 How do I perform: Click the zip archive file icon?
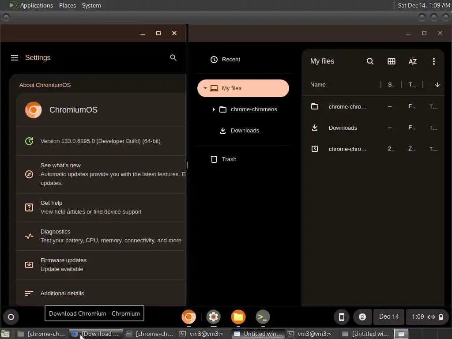point(314,149)
